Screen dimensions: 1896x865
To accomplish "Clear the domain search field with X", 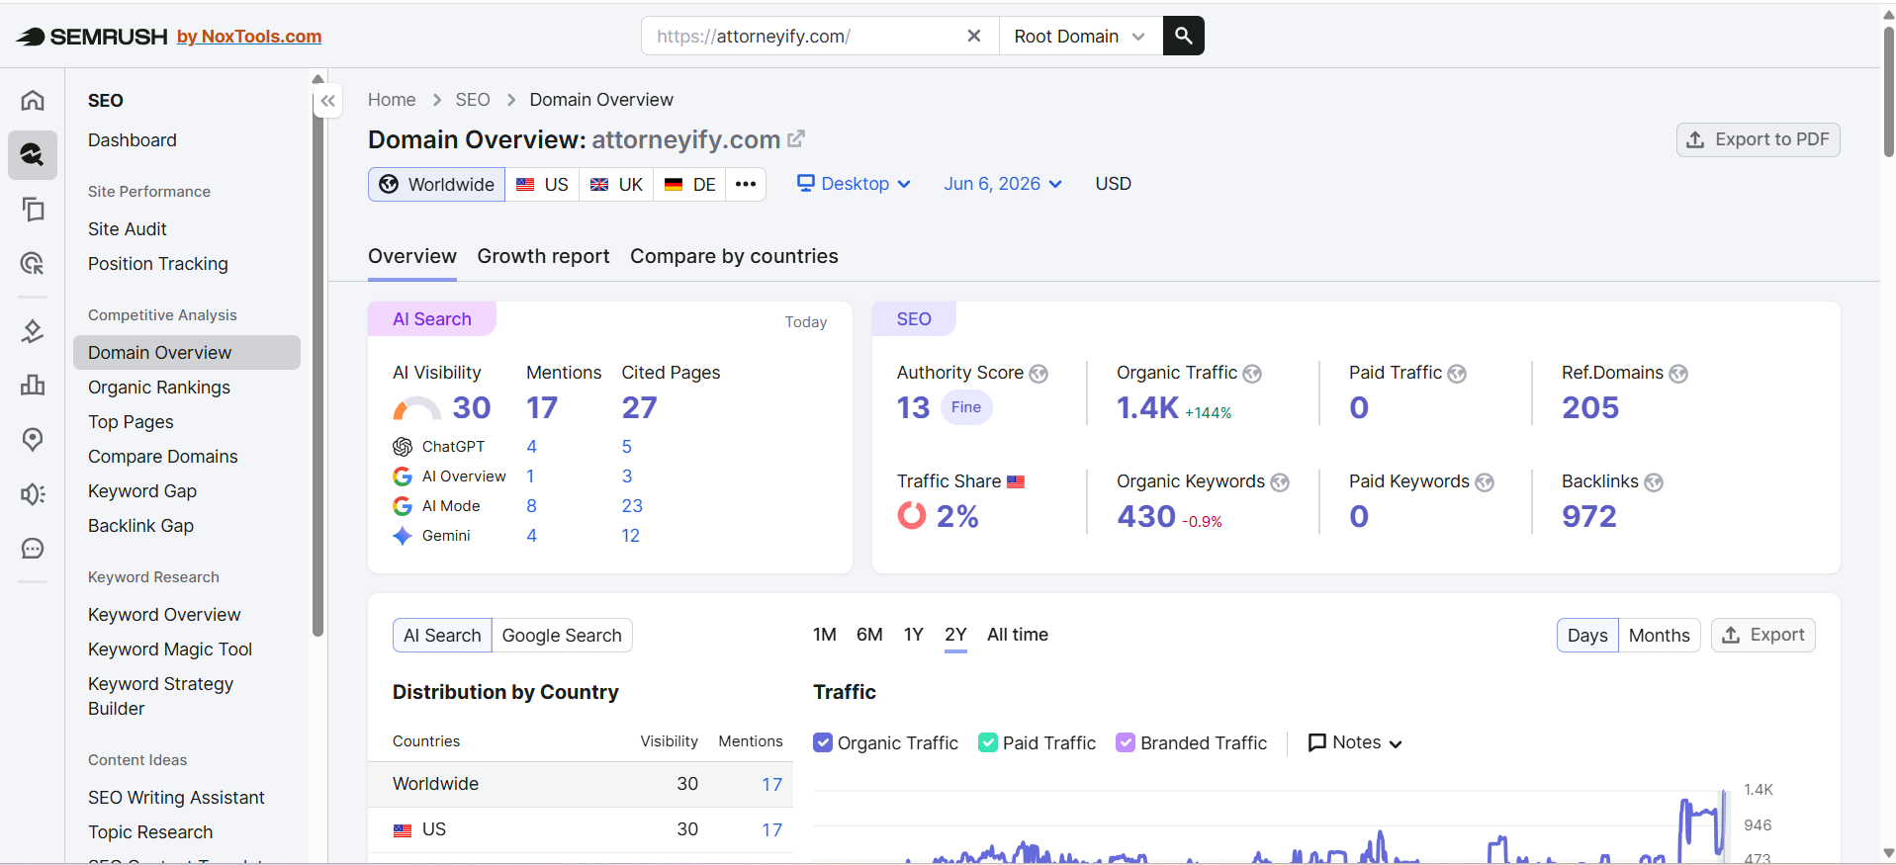I will pyautogui.click(x=974, y=36).
